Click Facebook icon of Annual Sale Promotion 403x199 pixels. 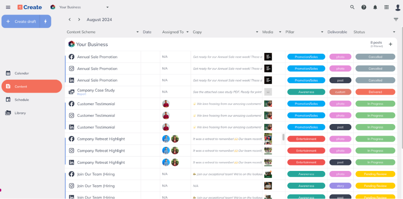click(72, 57)
